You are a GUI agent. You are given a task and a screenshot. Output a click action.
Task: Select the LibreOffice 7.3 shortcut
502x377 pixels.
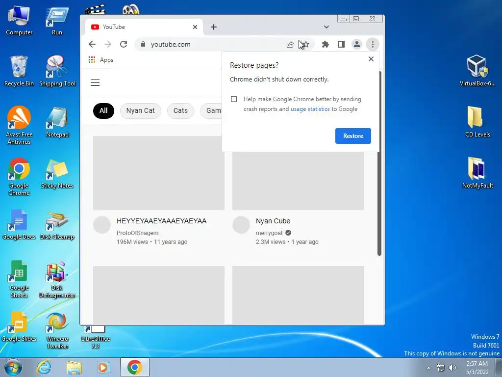click(x=96, y=338)
